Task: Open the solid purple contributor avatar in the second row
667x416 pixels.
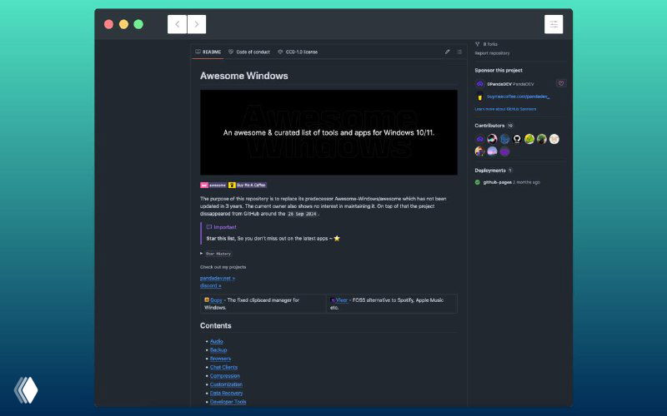Action: 504,151
